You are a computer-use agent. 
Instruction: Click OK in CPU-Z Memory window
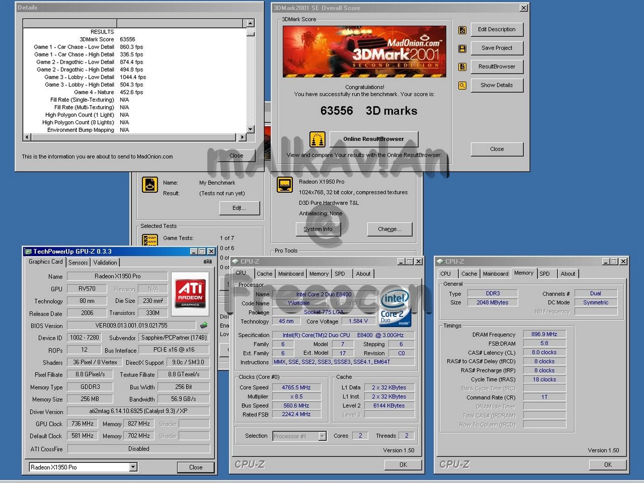(x=608, y=465)
